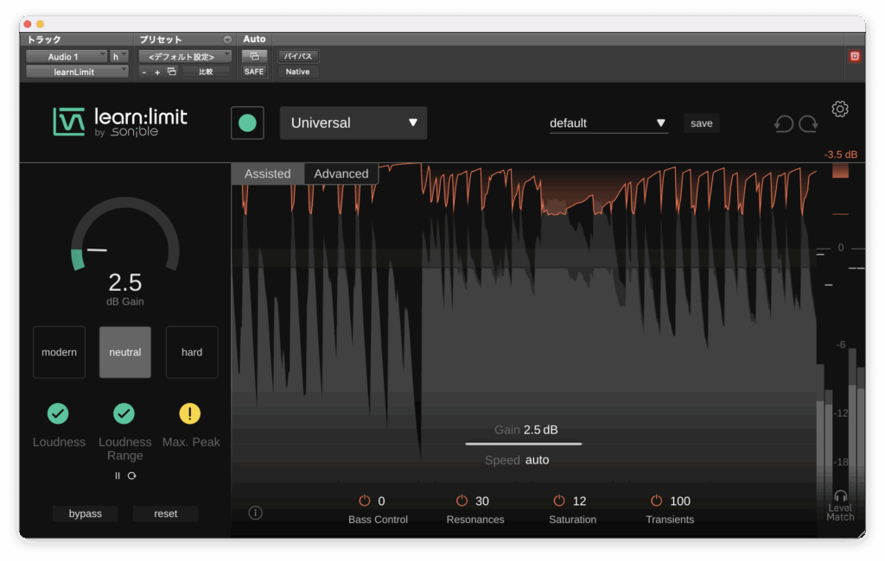This screenshot has height=561, width=885.
Task: Click the Max. Peak yellow warning indicator
Action: 189,413
